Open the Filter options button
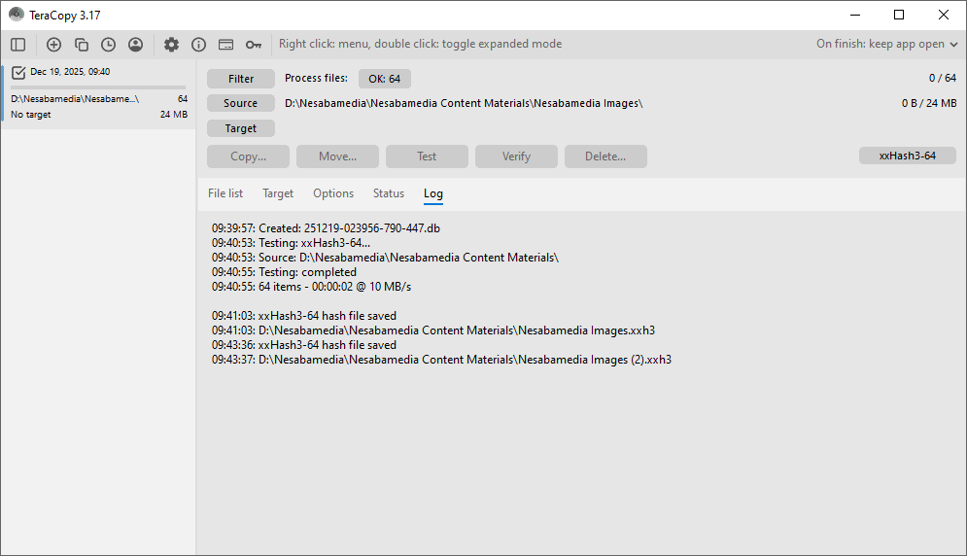Viewport: 967px width, 556px height. 241,79
